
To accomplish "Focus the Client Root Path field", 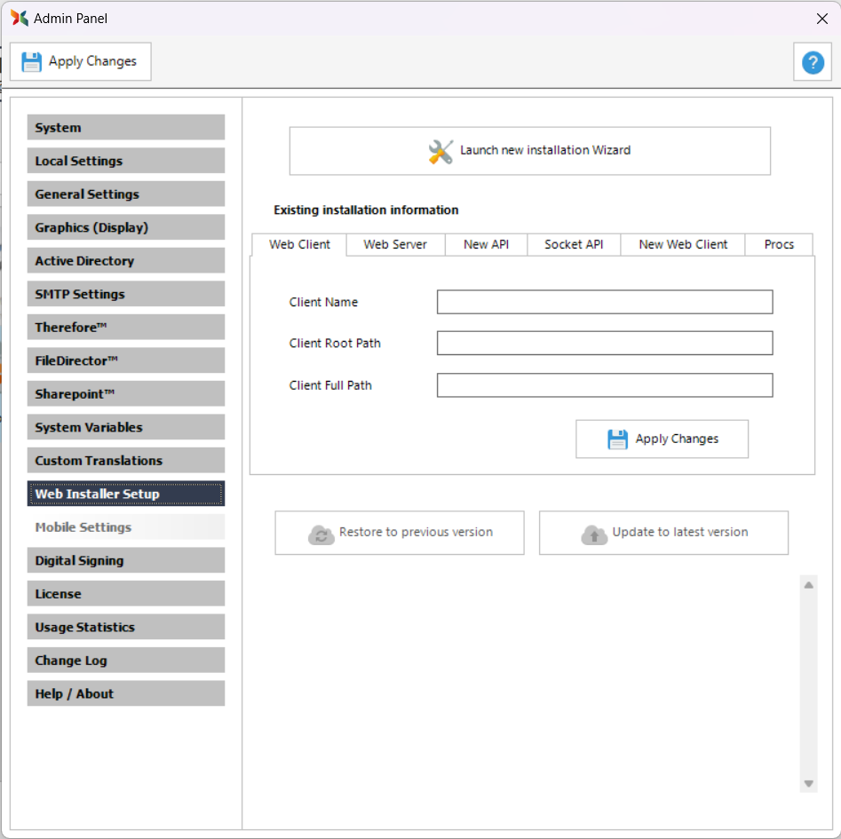I will (604, 344).
